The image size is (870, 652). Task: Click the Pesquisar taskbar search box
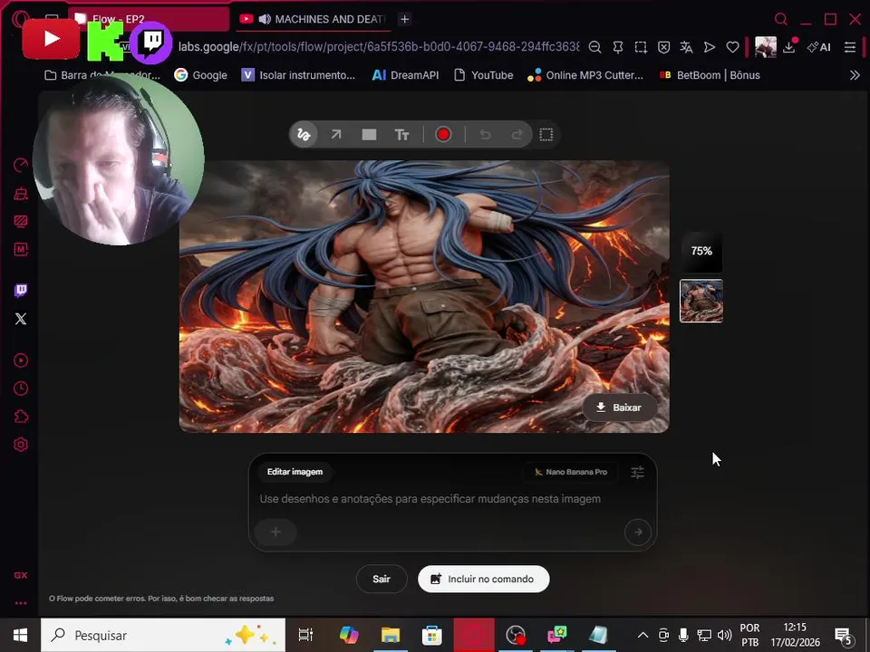click(x=163, y=636)
